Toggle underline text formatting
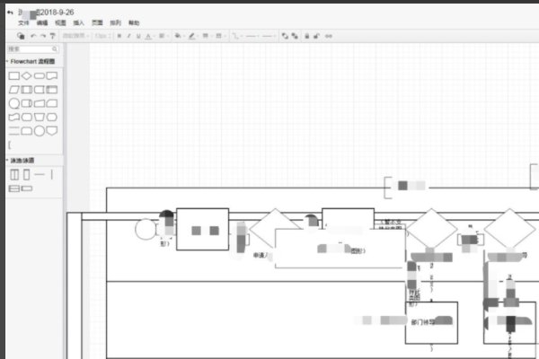The image size is (539, 359). coord(137,36)
